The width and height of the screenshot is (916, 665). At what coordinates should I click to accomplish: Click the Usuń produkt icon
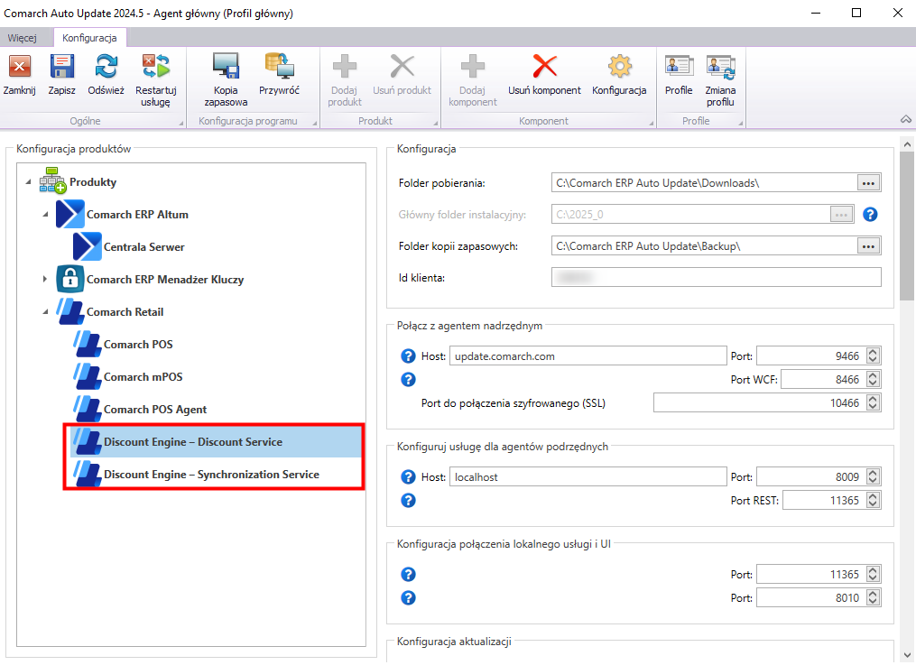tap(402, 67)
